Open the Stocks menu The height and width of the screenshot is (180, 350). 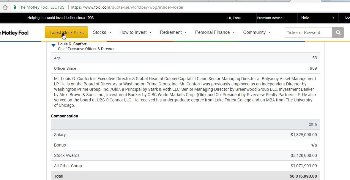(102, 32)
